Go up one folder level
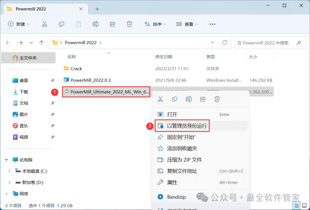This screenshot has width=310, height=210. coord(41,43)
